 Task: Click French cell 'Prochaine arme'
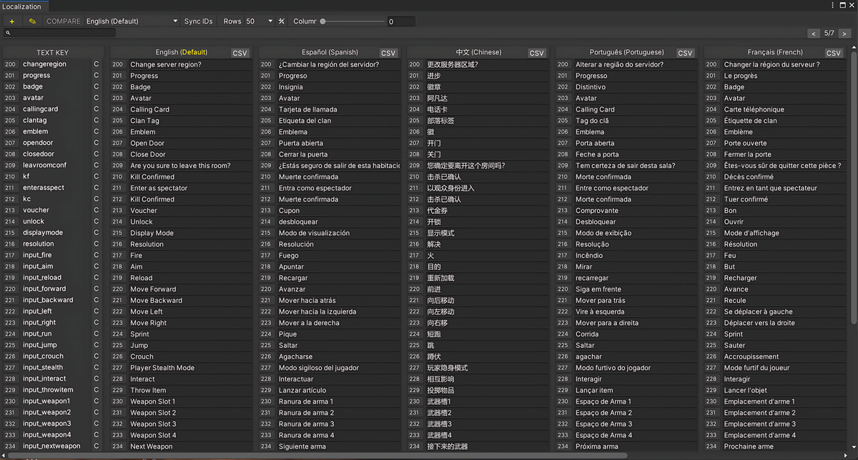click(x=784, y=446)
